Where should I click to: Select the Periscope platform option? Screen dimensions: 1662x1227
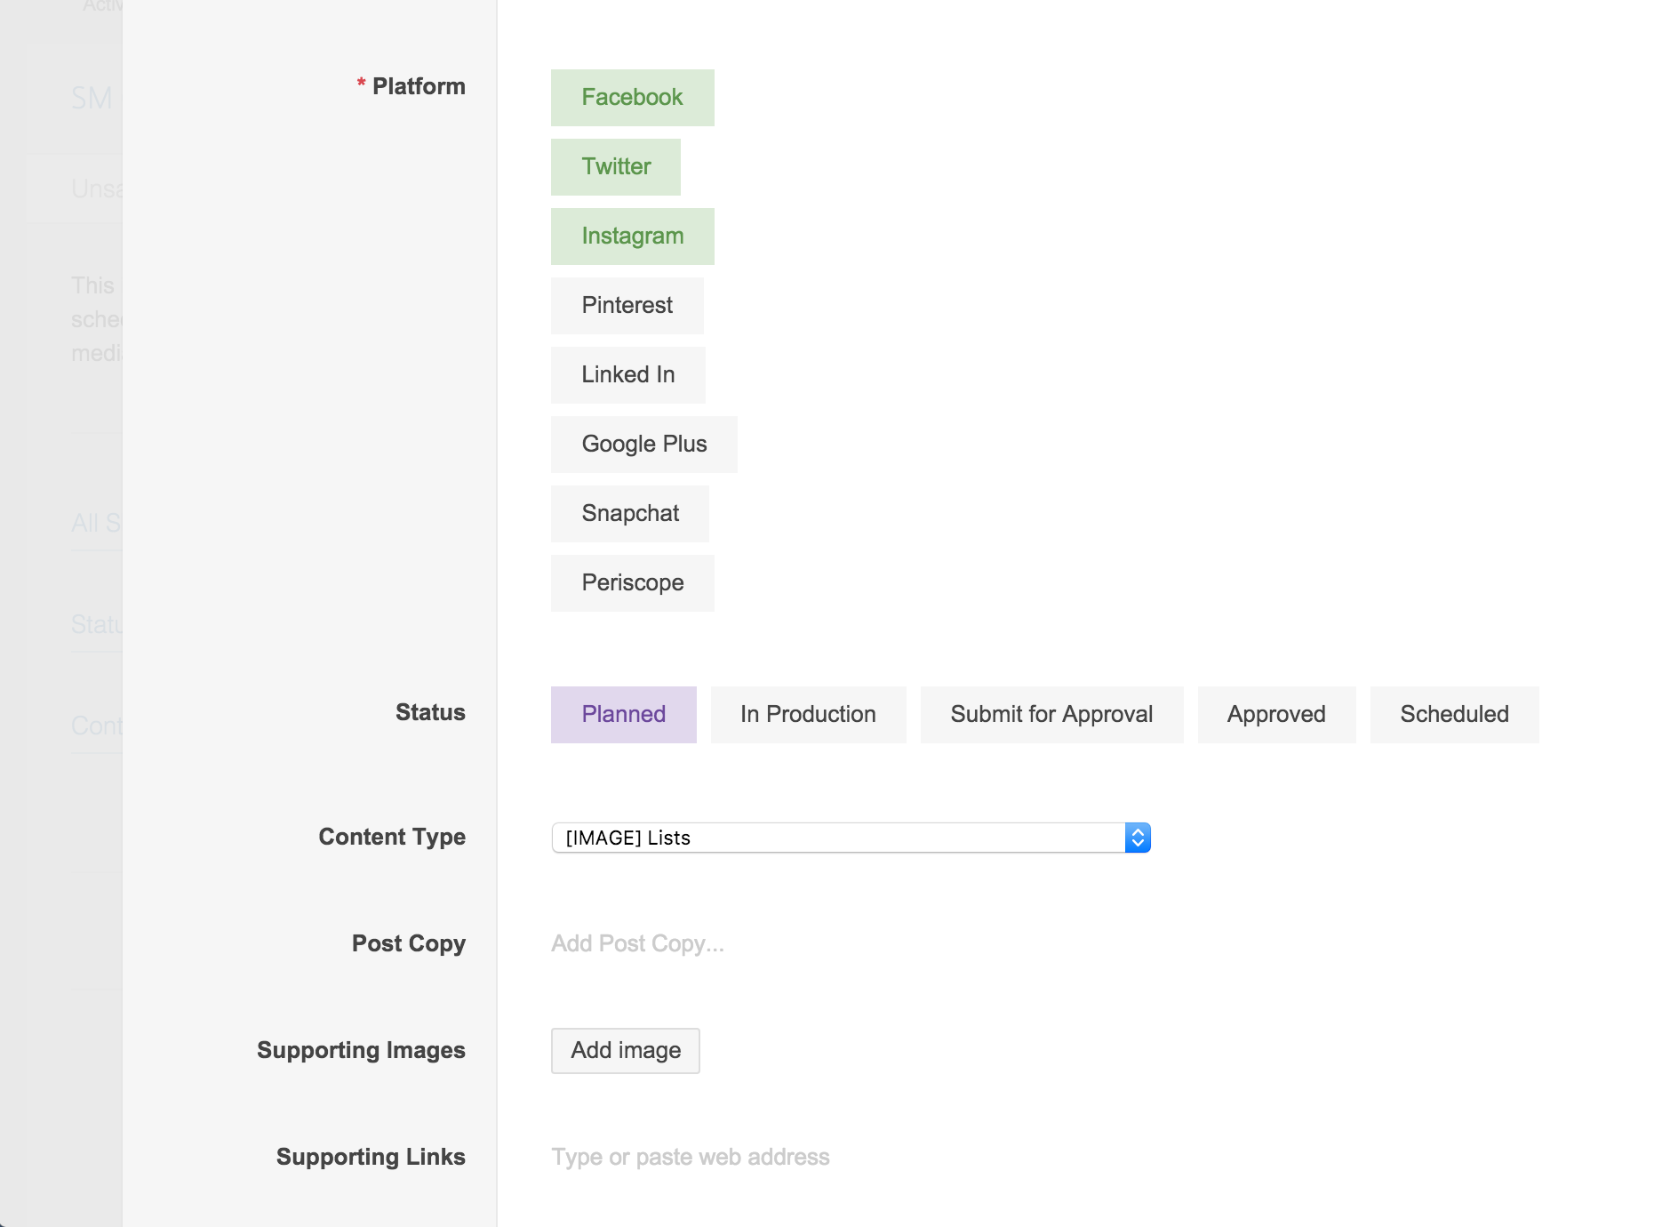632,583
